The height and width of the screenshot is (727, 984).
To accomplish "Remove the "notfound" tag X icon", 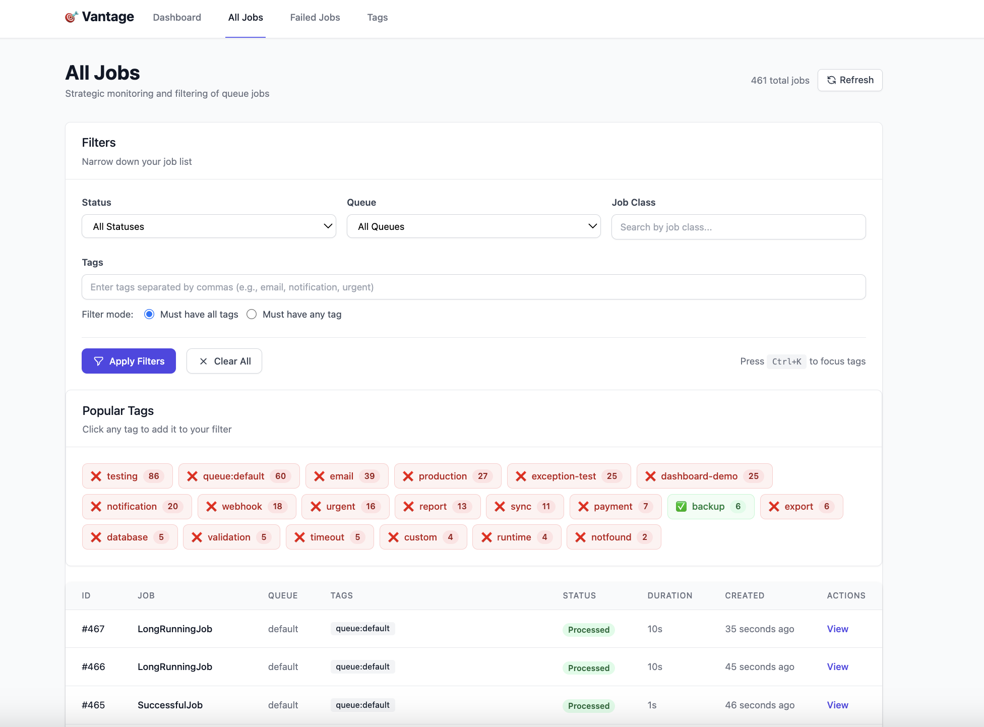I will point(581,537).
